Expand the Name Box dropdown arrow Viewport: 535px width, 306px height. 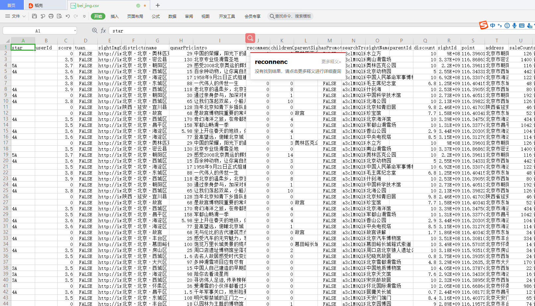tap(75, 31)
